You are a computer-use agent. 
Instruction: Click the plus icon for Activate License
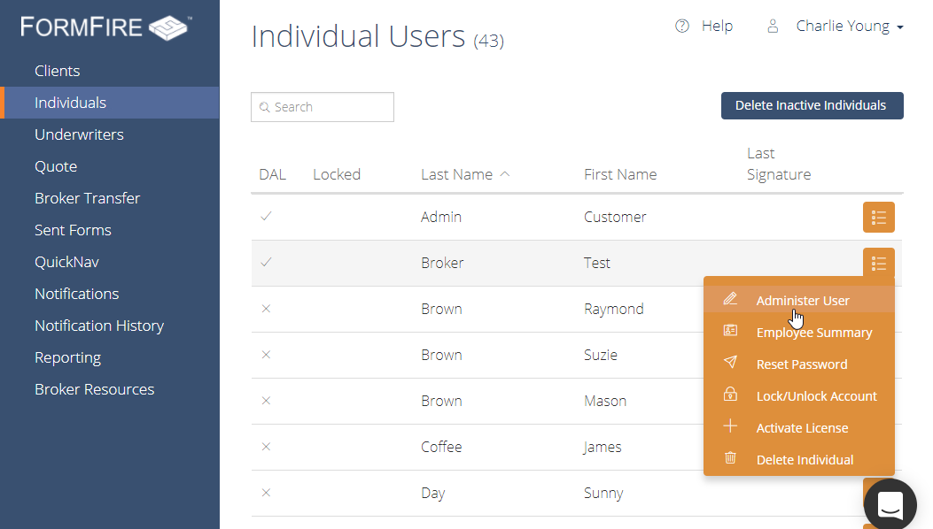730,426
